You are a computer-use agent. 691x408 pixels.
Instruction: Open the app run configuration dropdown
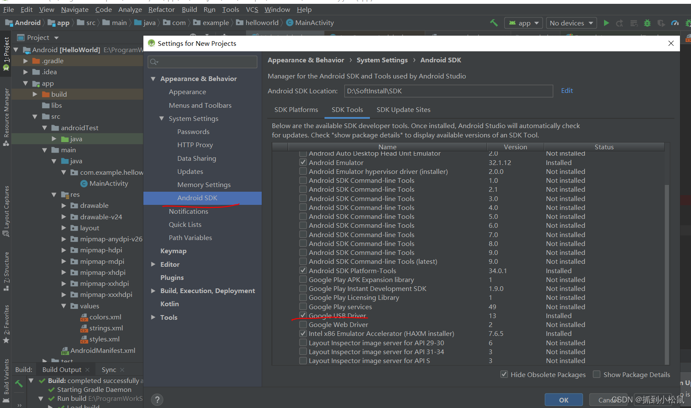[x=523, y=23]
